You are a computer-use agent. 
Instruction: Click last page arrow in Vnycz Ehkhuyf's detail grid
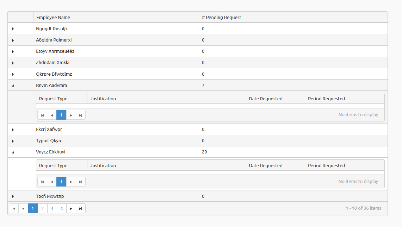tap(81, 182)
